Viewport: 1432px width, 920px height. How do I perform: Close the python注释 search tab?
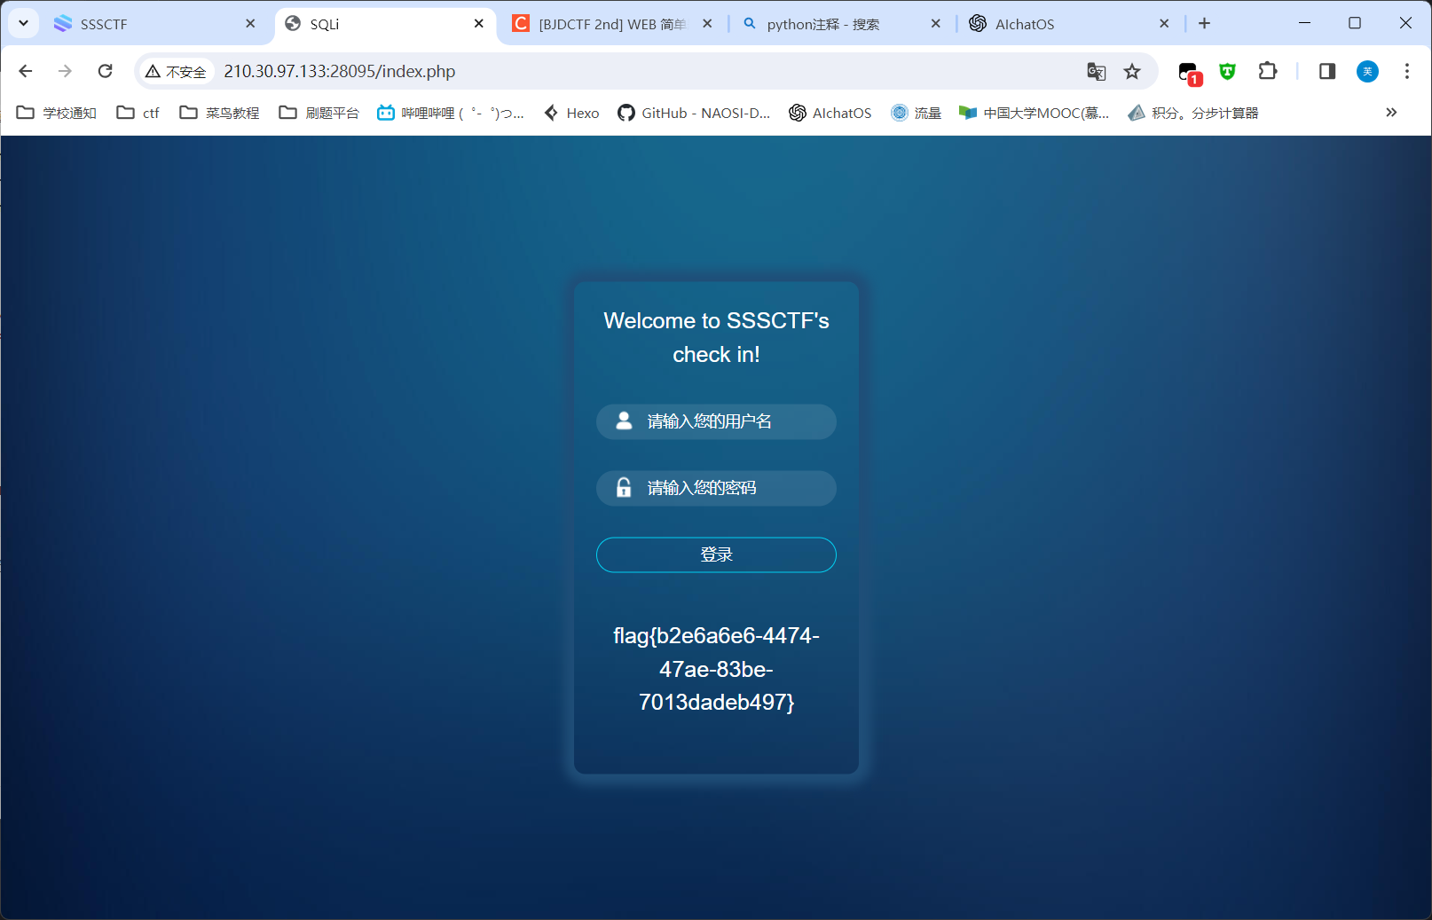click(x=935, y=24)
